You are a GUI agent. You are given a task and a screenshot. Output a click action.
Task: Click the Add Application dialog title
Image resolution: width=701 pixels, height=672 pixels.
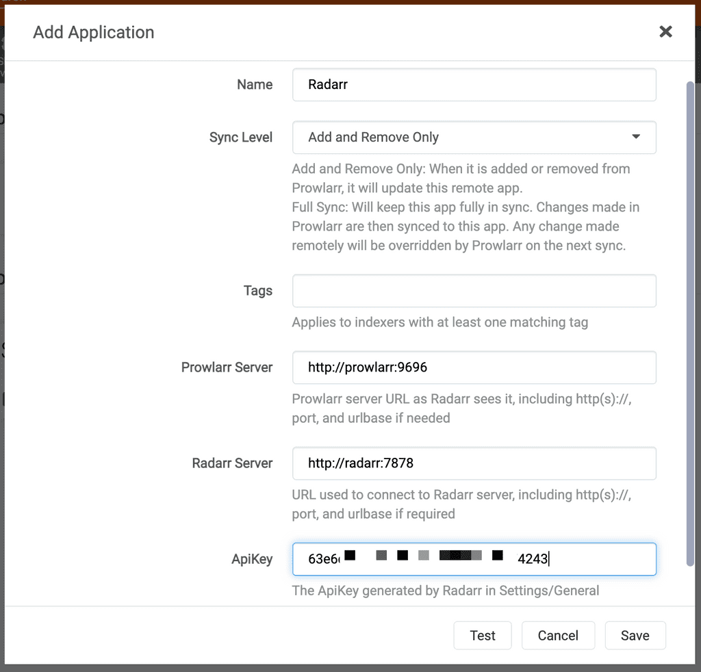tap(94, 32)
